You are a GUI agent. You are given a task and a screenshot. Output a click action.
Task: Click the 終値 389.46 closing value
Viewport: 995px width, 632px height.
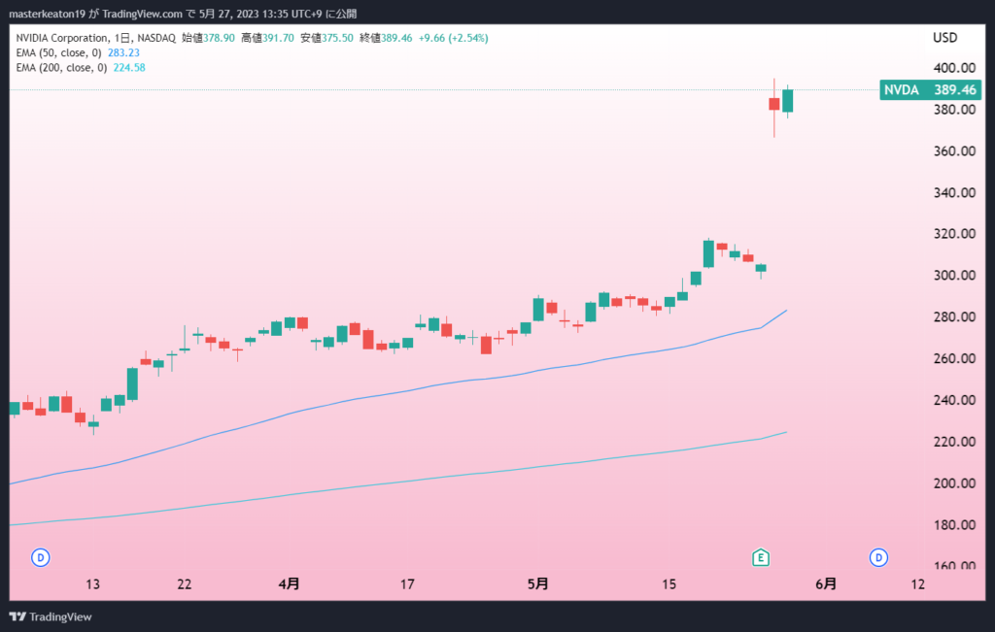tap(386, 38)
